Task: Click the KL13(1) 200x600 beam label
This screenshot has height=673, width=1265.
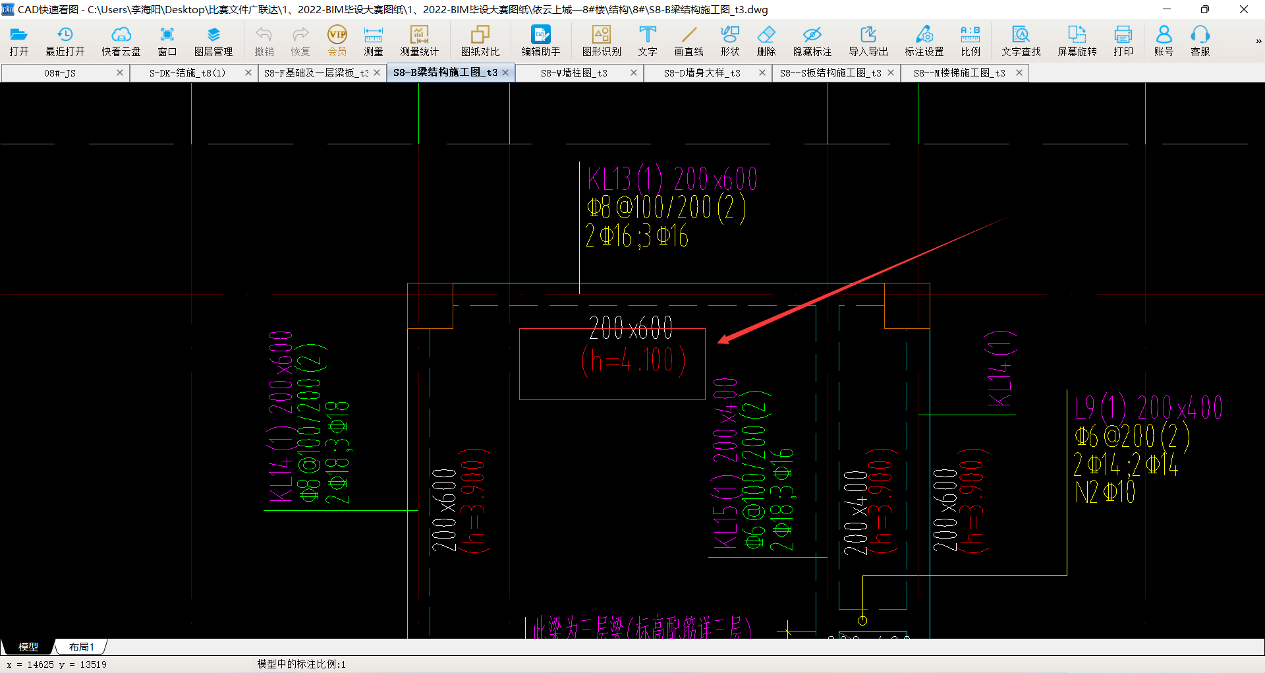Action: 672,179
